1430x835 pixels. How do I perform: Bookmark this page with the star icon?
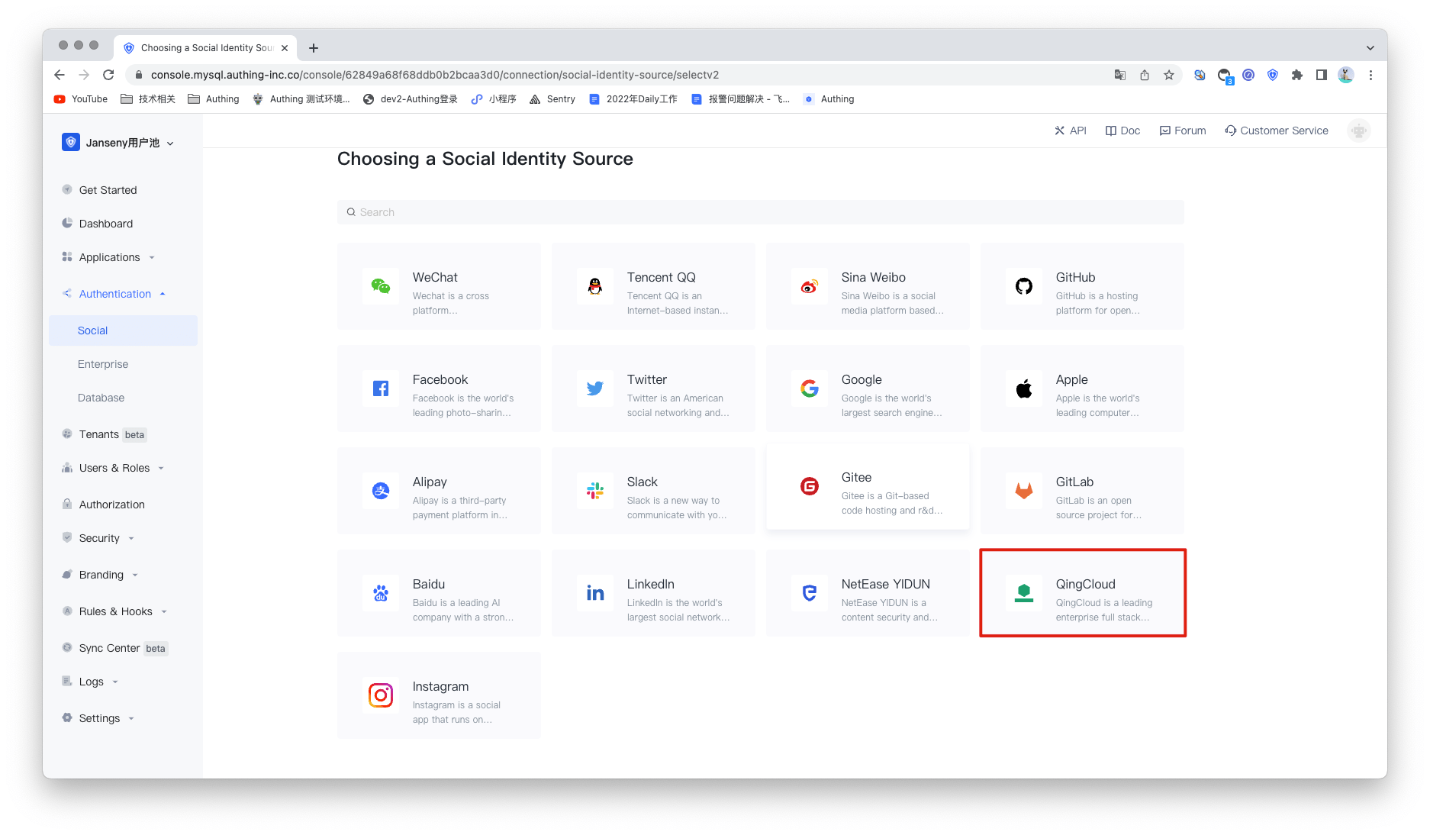pyautogui.click(x=1169, y=75)
